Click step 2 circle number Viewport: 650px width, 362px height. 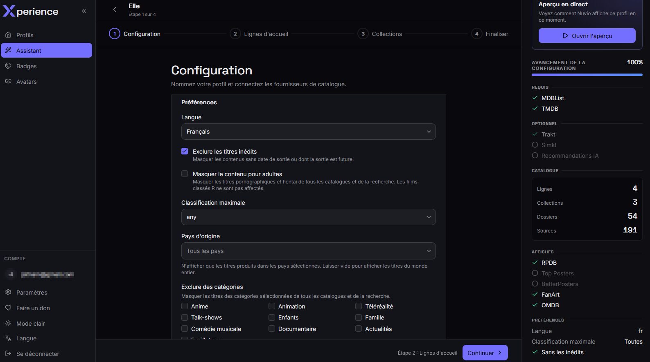pos(235,34)
